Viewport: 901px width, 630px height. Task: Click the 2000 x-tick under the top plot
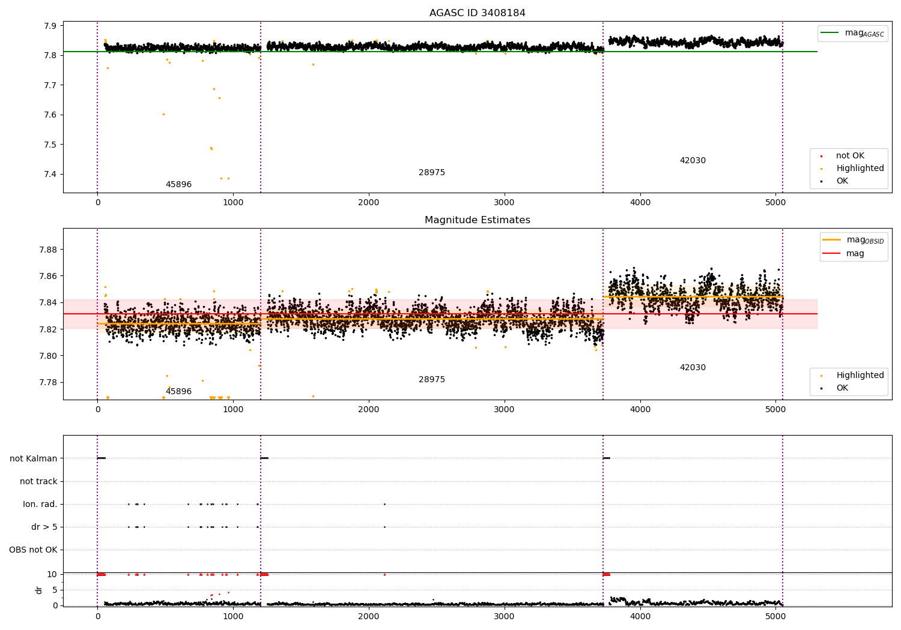click(368, 202)
